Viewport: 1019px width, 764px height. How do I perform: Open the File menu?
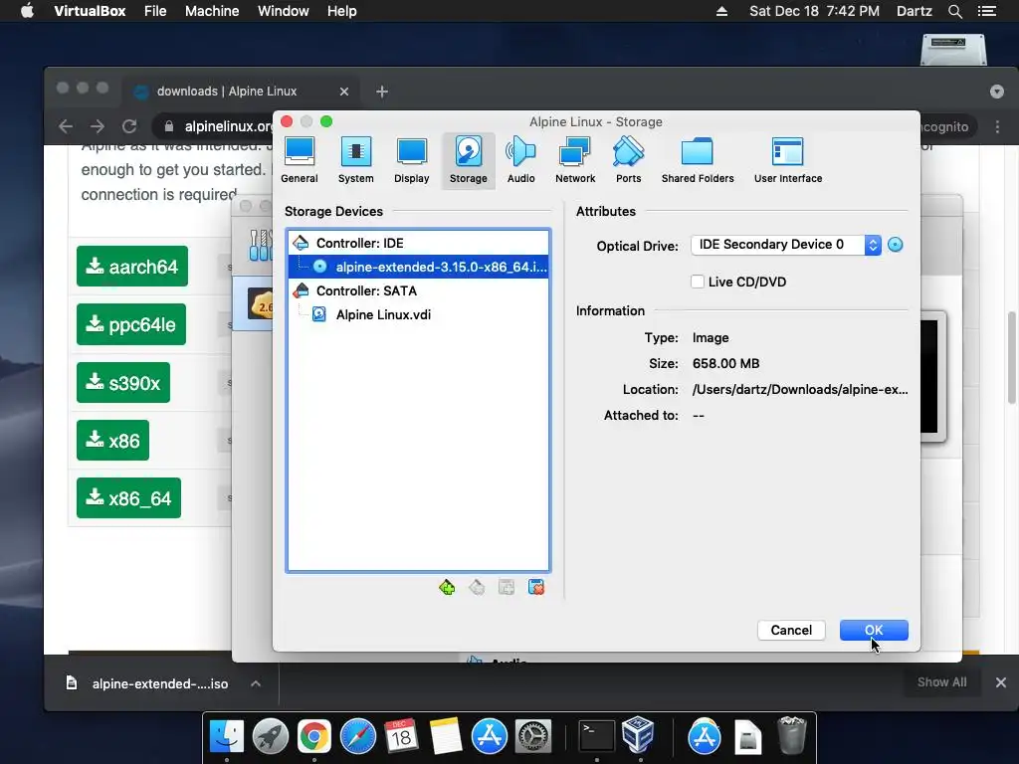155,11
